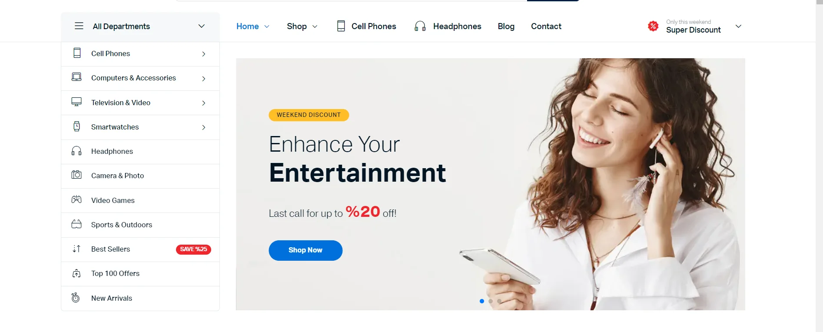
Task: Open the Super Discount dropdown arrow
Action: (738, 26)
